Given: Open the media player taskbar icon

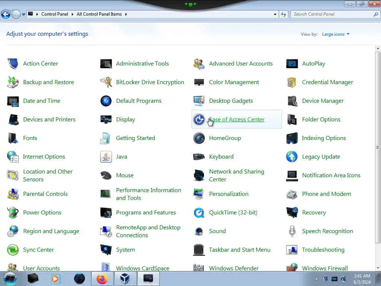Looking at the screenshot, I should pyautogui.click(x=55, y=279).
